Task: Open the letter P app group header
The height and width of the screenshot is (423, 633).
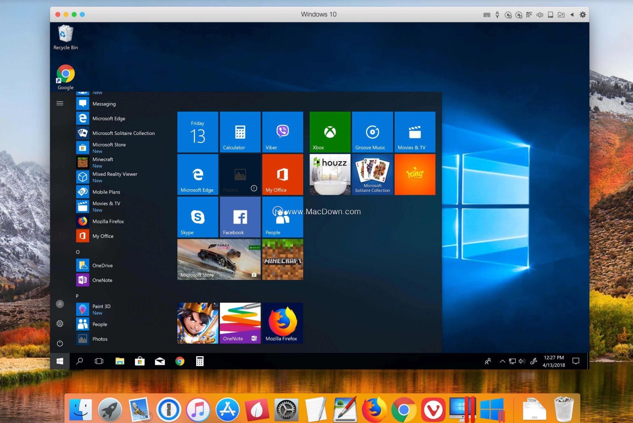Action: pos(77,296)
